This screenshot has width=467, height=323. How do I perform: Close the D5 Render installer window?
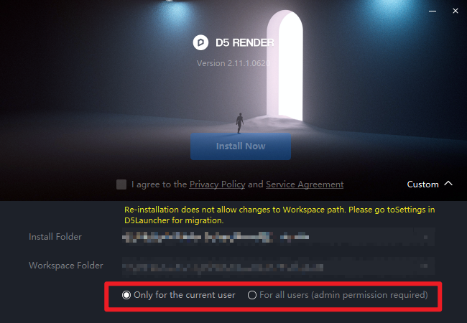(x=456, y=11)
